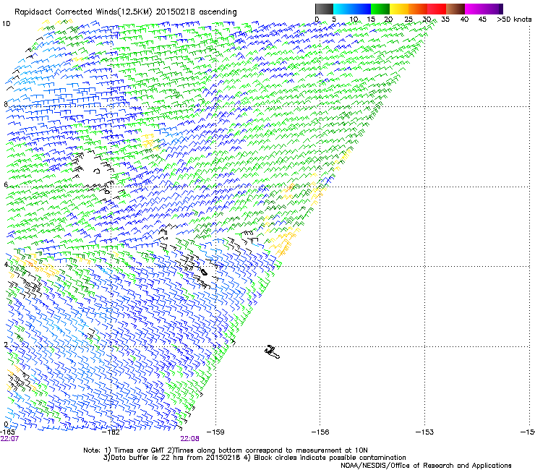Click the '35' label under the color bar
Viewport: 535px width, 470px height.
pos(445,20)
